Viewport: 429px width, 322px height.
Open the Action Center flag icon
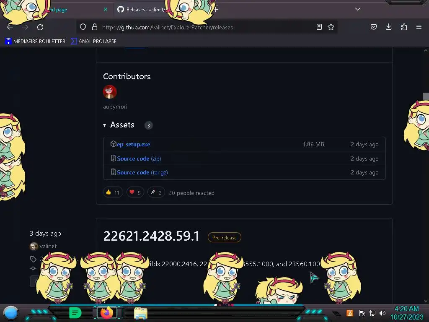point(362,313)
